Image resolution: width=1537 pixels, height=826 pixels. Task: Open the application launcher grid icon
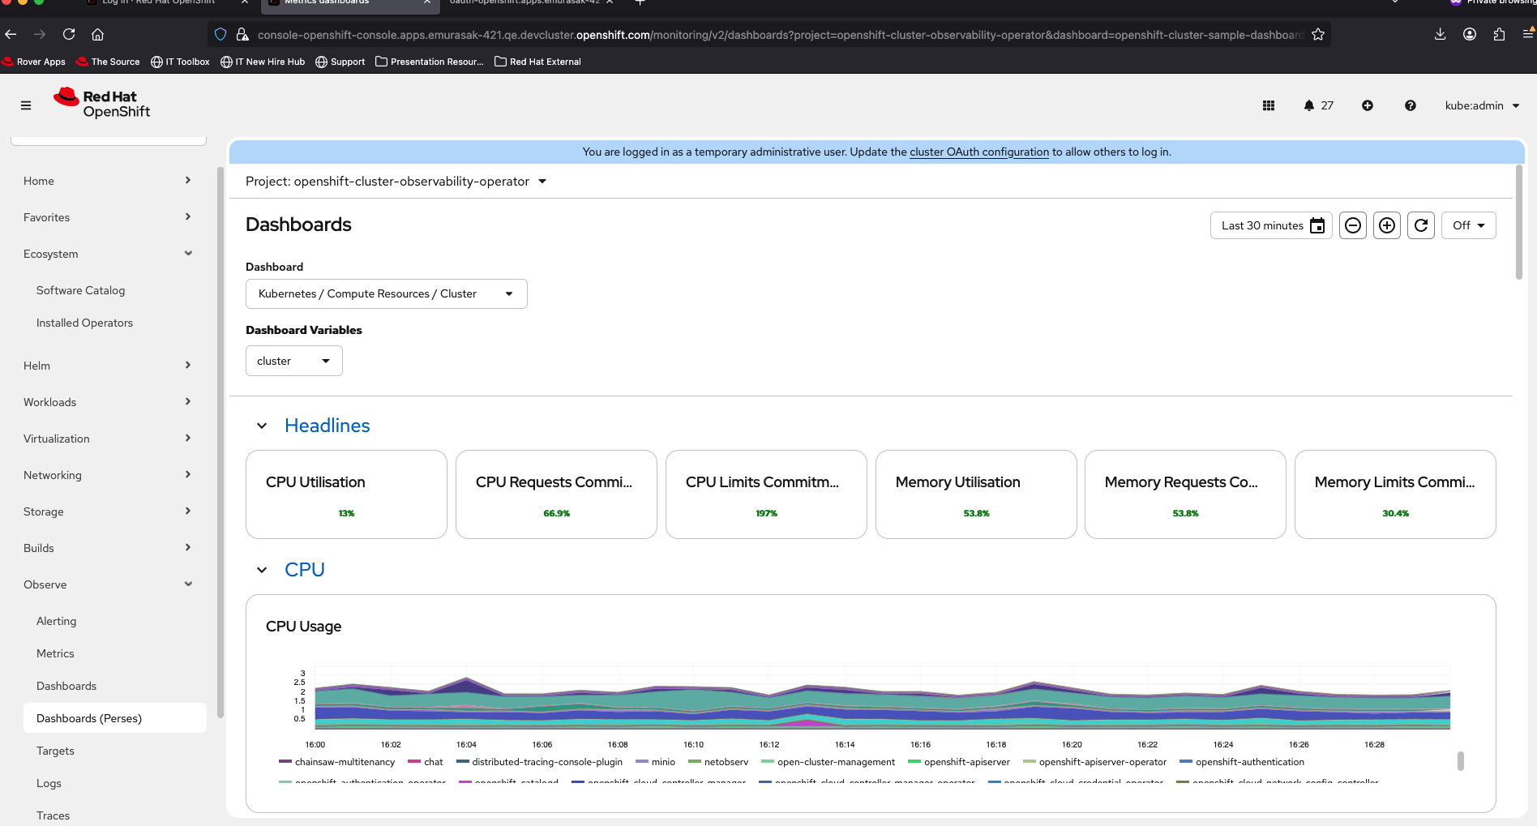click(1269, 105)
